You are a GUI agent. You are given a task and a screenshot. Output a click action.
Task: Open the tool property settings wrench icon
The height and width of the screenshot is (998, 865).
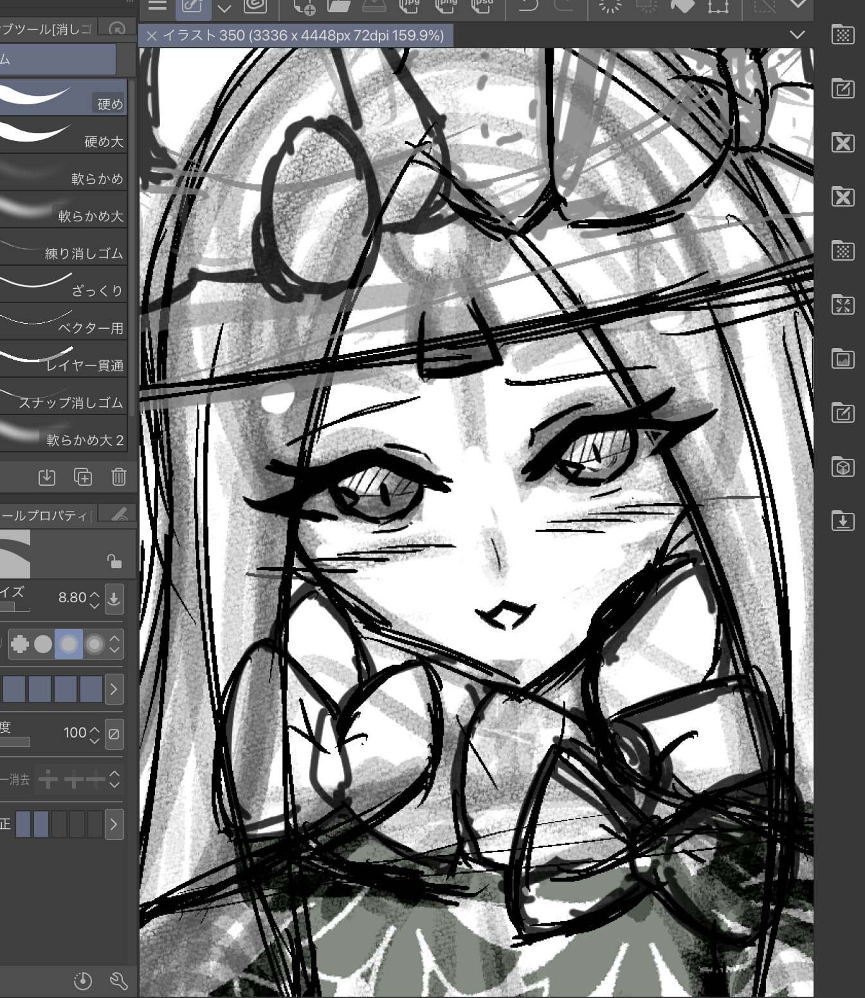click(118, 981)
